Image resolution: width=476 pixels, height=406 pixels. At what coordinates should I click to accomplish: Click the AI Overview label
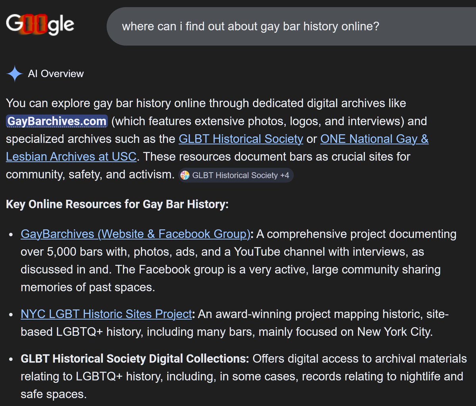click(56, 73)
